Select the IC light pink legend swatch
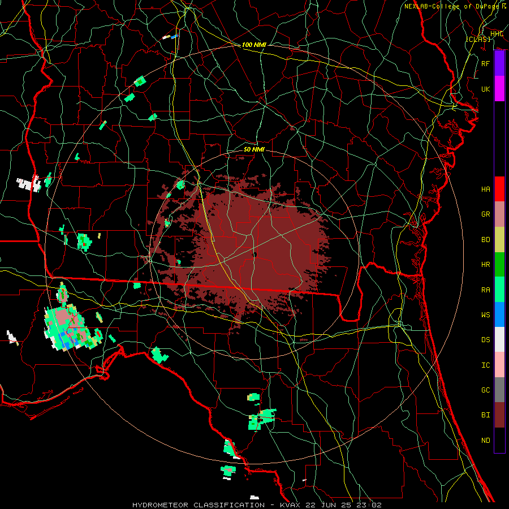Screen dimensions: 509x509 click(499, 365)
